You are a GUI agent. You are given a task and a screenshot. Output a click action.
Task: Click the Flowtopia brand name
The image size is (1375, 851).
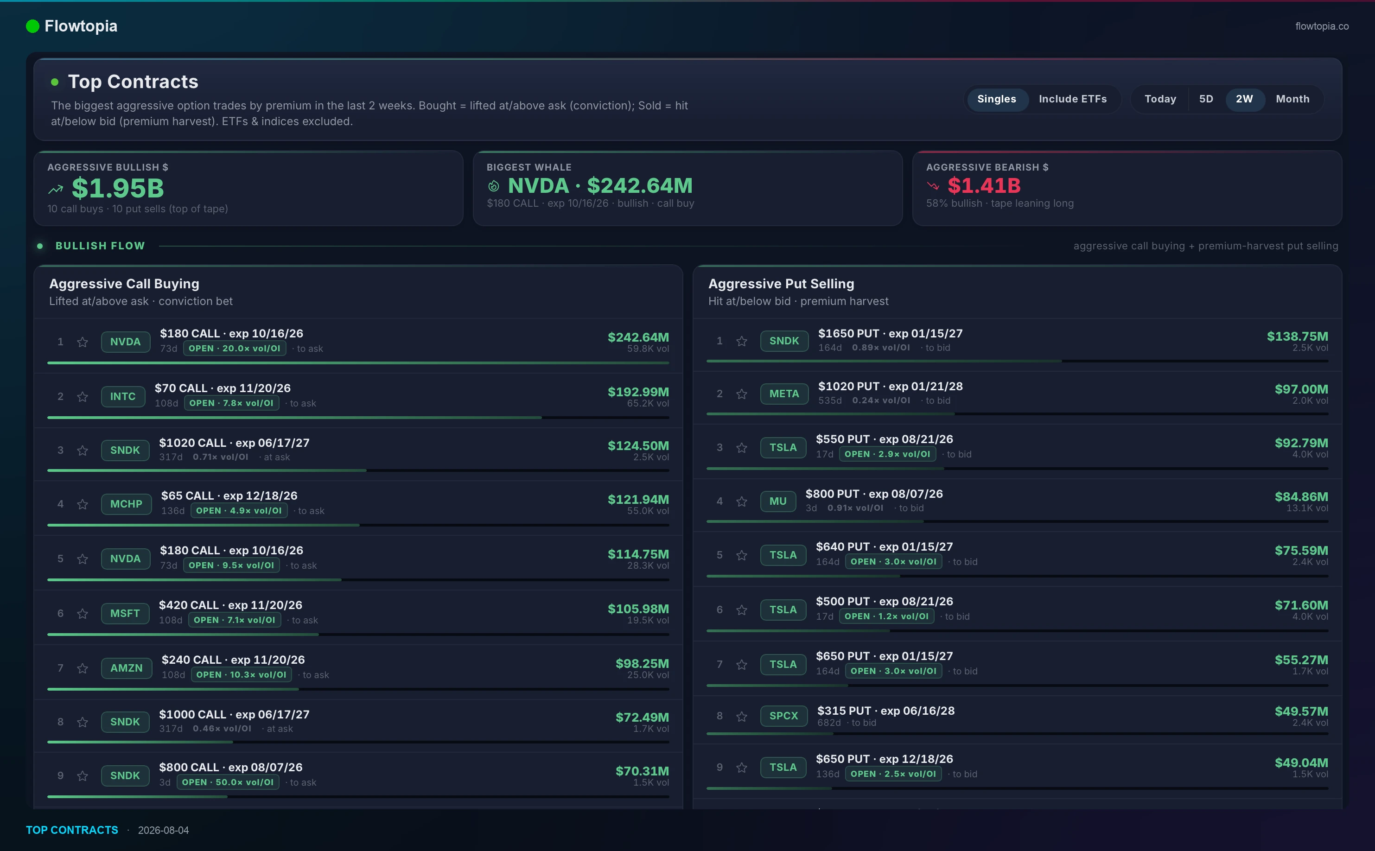point(81,26)
